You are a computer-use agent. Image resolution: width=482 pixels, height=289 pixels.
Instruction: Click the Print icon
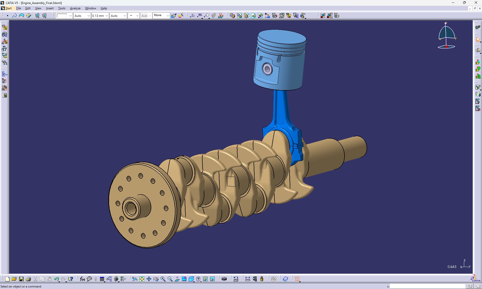pyautogui.click(x=28, y=279)
